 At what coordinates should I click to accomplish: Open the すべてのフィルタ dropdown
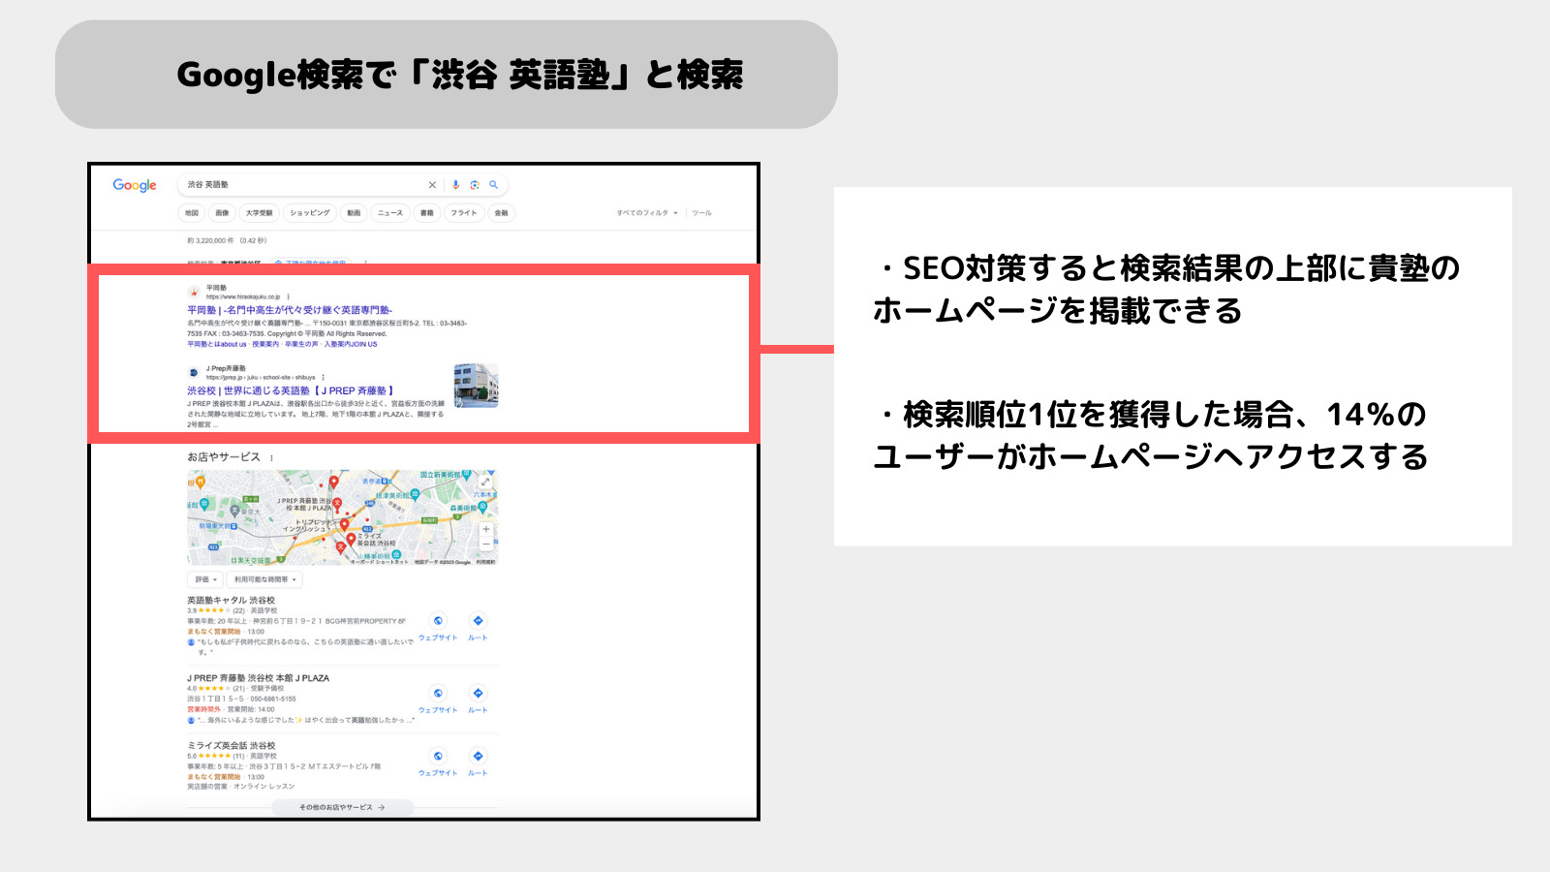coord(643,213)
